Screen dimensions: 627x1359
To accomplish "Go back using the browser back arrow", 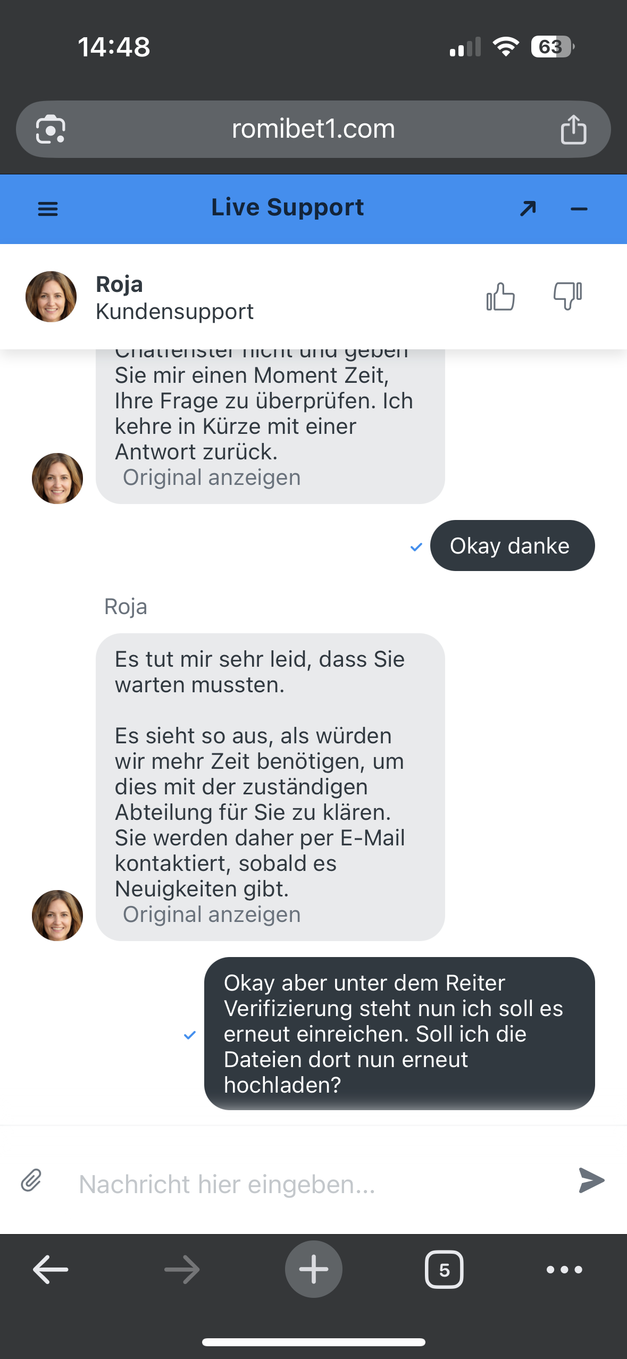I will pyautogui.click(x=51, y=1269).
